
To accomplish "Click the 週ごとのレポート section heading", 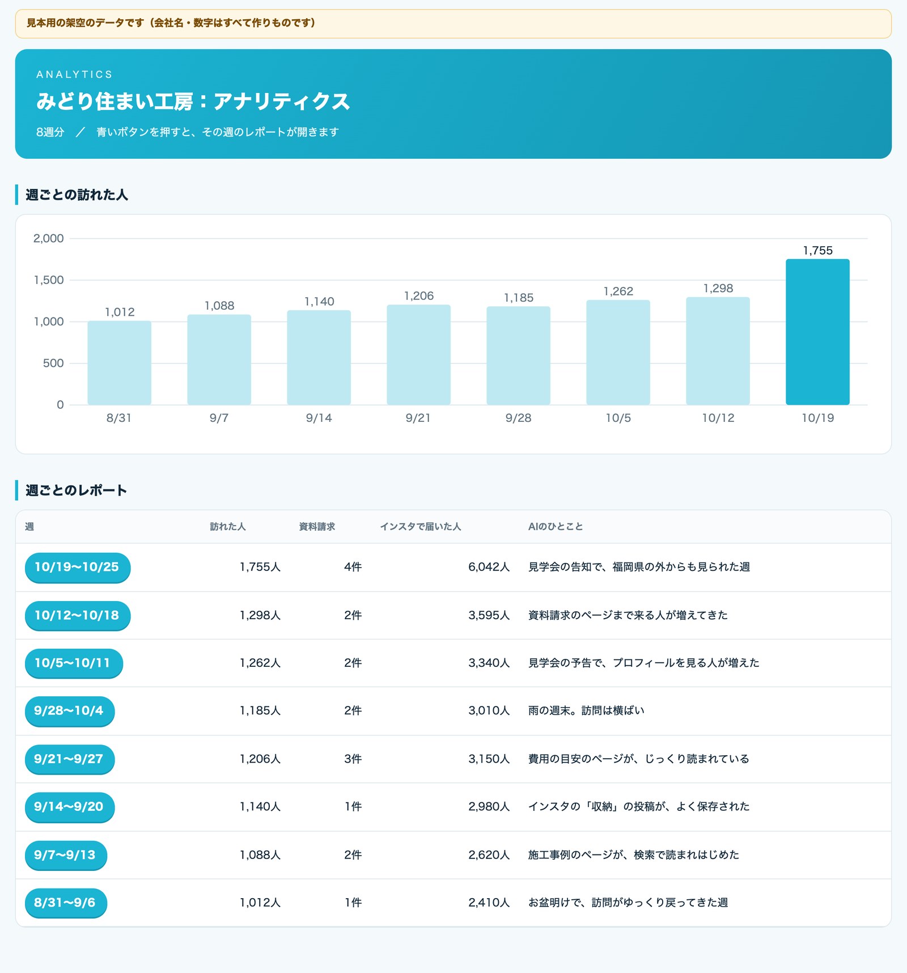I will [x=76, y=490].
